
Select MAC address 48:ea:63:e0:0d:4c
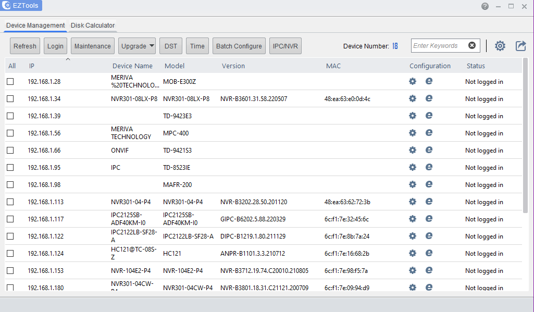(x=347, y=99)
